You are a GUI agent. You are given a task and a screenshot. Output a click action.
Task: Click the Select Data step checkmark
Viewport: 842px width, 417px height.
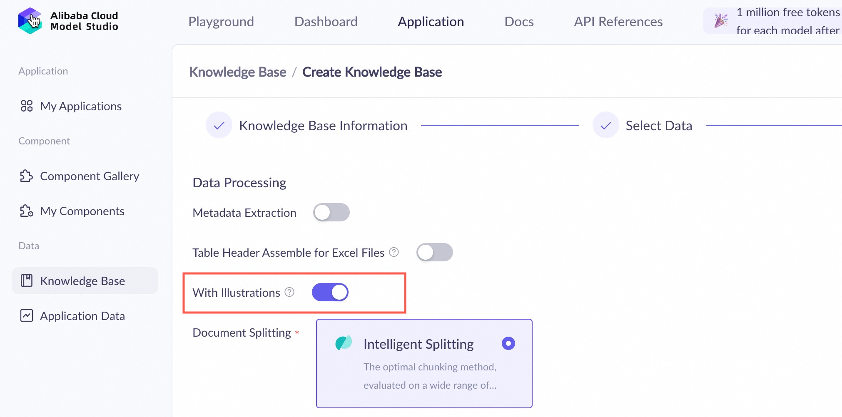pyautogui.click(x=605, y=125)
